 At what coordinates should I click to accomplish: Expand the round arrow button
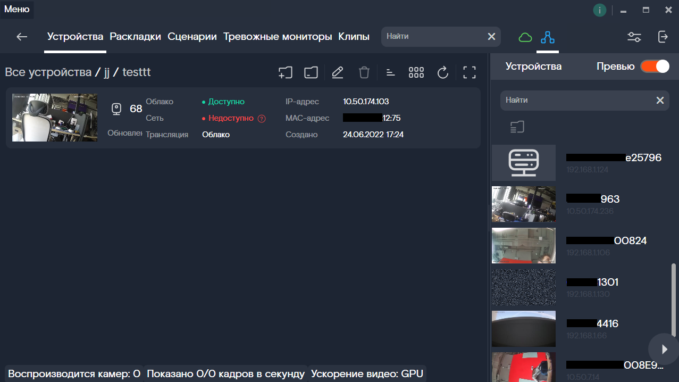(664, 349)
